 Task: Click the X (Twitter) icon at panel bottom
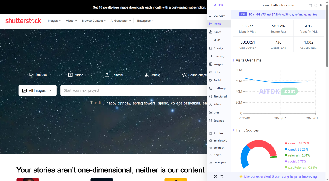pos(215,176)
